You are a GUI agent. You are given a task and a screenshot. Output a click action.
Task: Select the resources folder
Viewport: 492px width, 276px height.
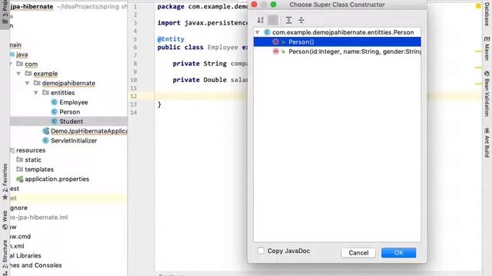pyautogui.click(x=31, y=150)
